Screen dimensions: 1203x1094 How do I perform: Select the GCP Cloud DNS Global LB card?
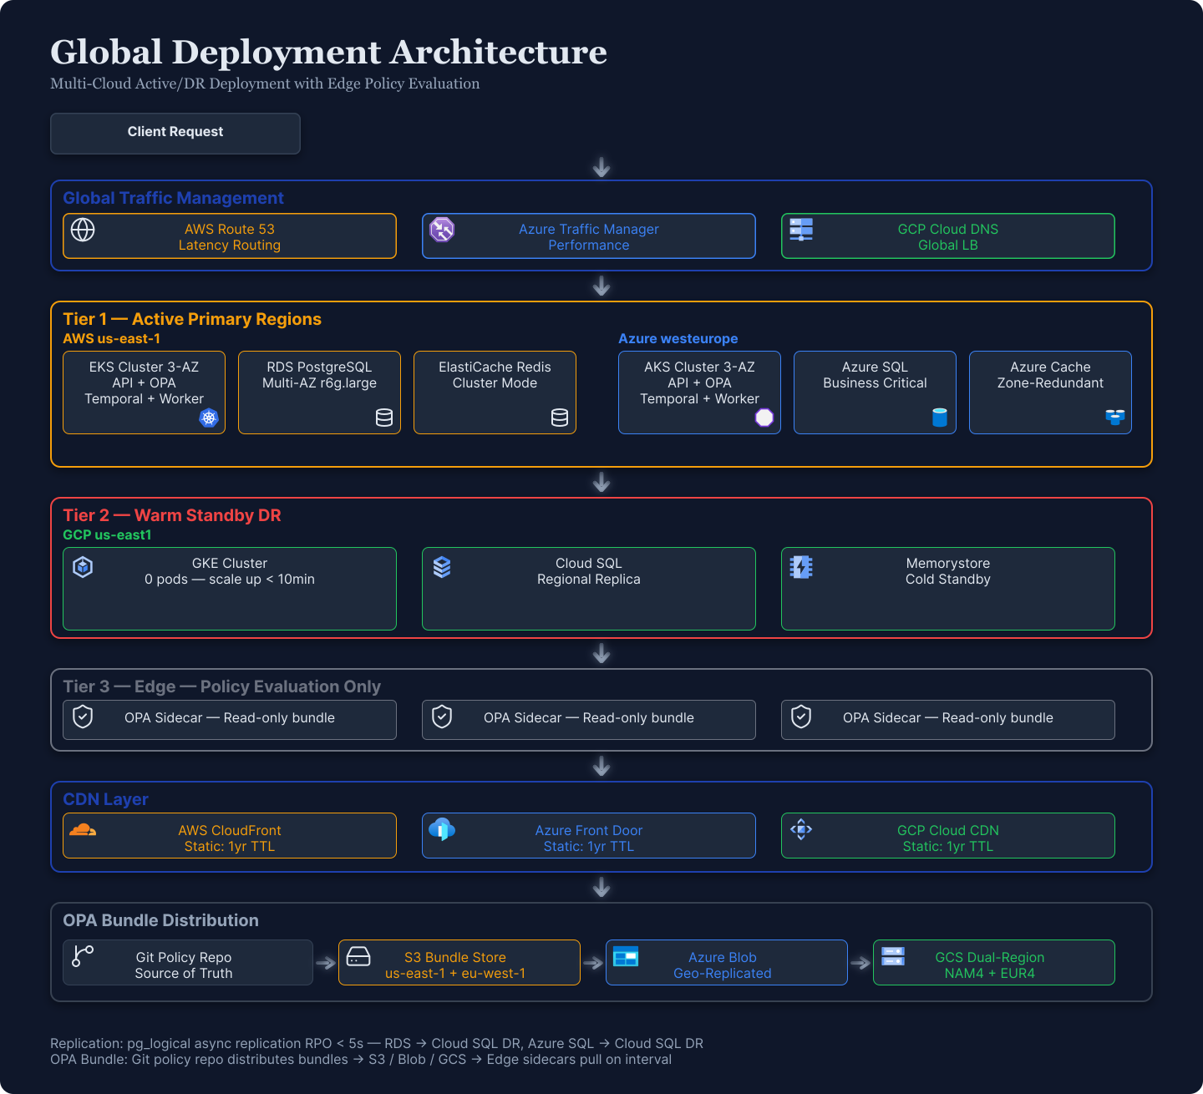(948, 236)
